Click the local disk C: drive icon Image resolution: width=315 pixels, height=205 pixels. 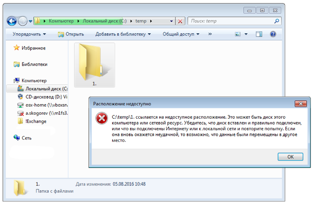(21, 89)
